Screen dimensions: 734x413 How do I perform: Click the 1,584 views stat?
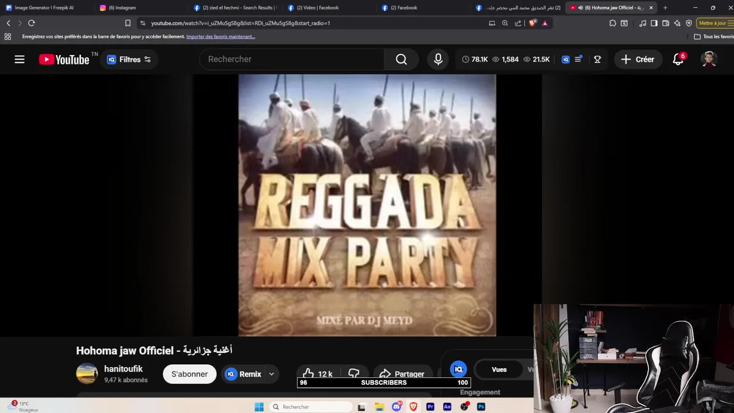(505, 59)
